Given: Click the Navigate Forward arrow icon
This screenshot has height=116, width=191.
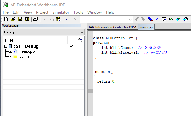Looking at the screenshot, I should [178, 19].
